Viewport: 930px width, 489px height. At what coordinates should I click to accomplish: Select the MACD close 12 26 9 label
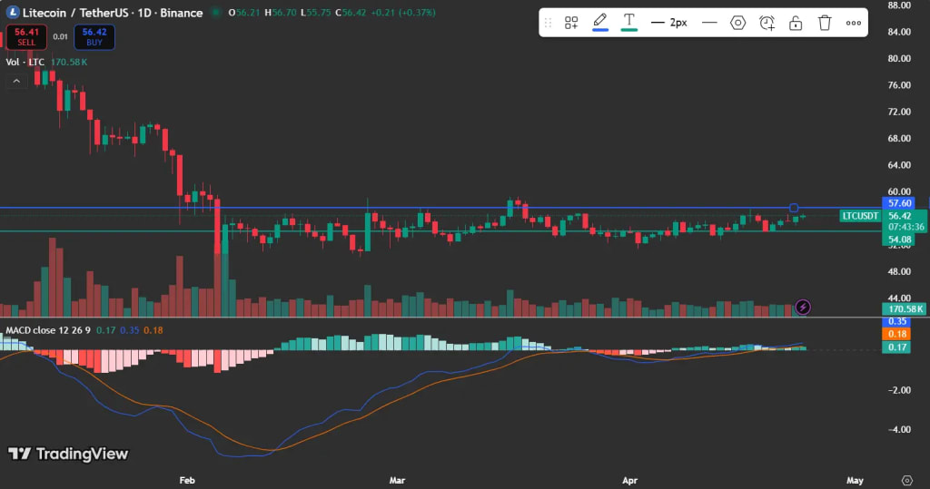48,330
